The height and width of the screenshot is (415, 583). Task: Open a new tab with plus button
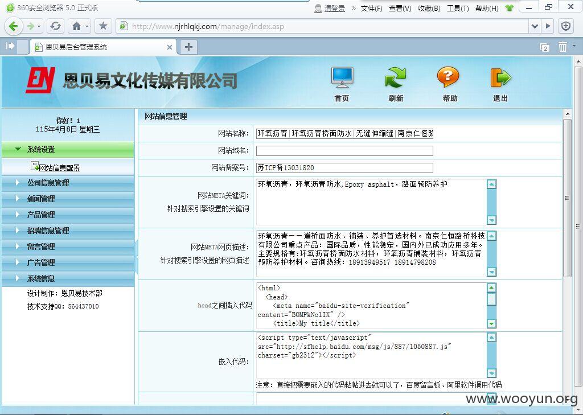[188, 47]
